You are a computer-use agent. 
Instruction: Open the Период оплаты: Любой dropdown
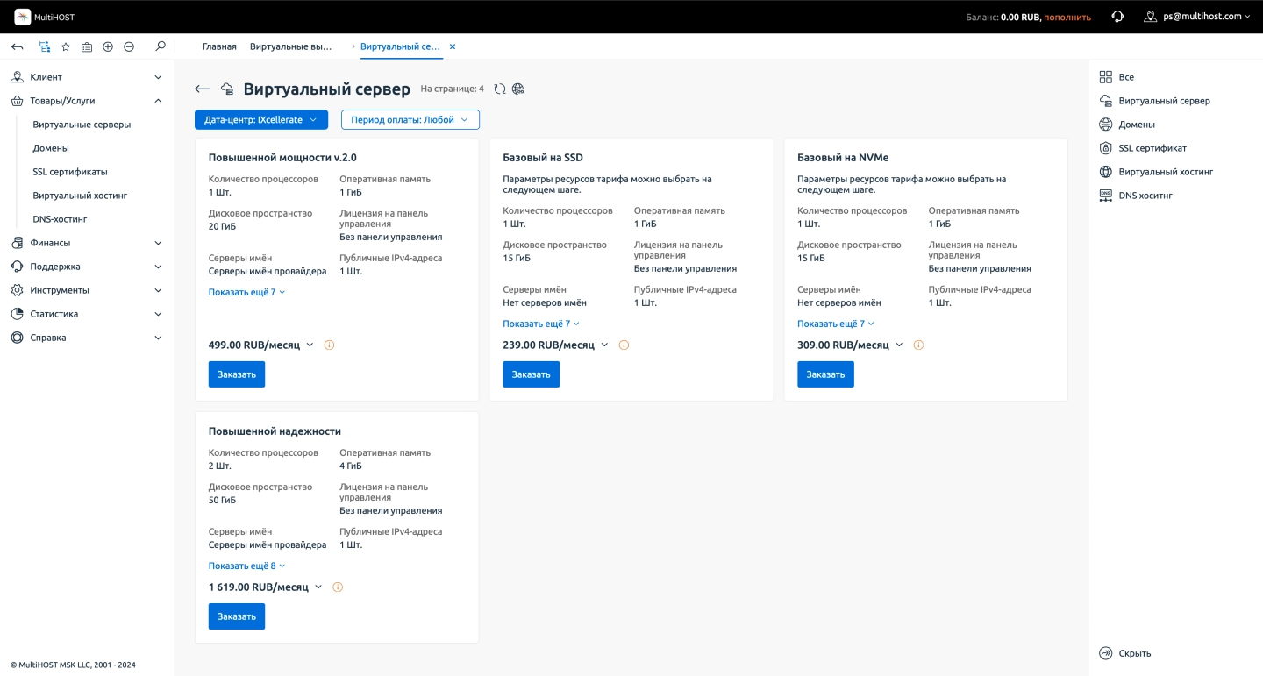[410, 120]
